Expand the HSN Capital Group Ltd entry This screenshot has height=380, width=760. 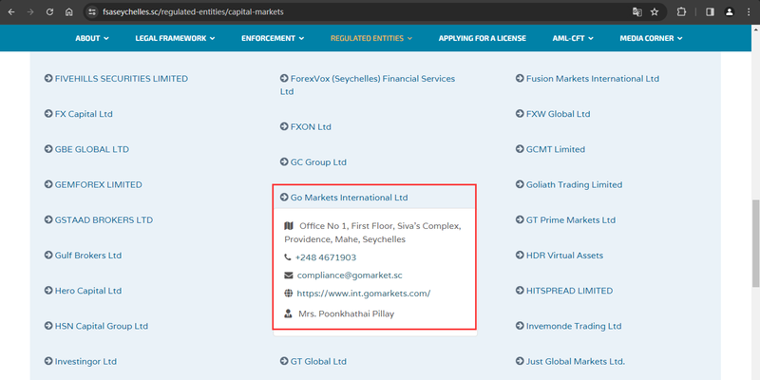point(97,326)
